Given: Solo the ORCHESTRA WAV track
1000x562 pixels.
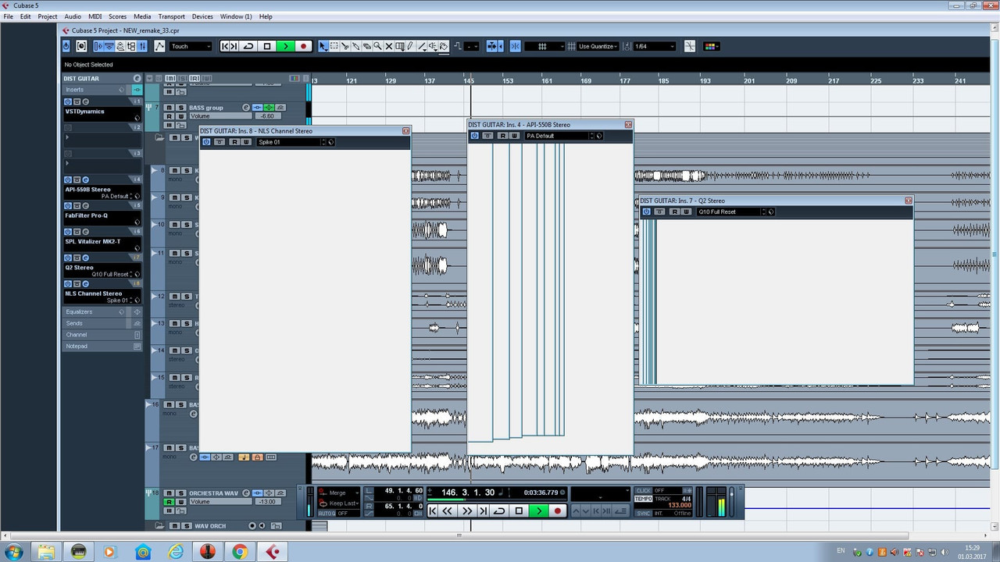Looking at the screenshot, I should [181, 493].
